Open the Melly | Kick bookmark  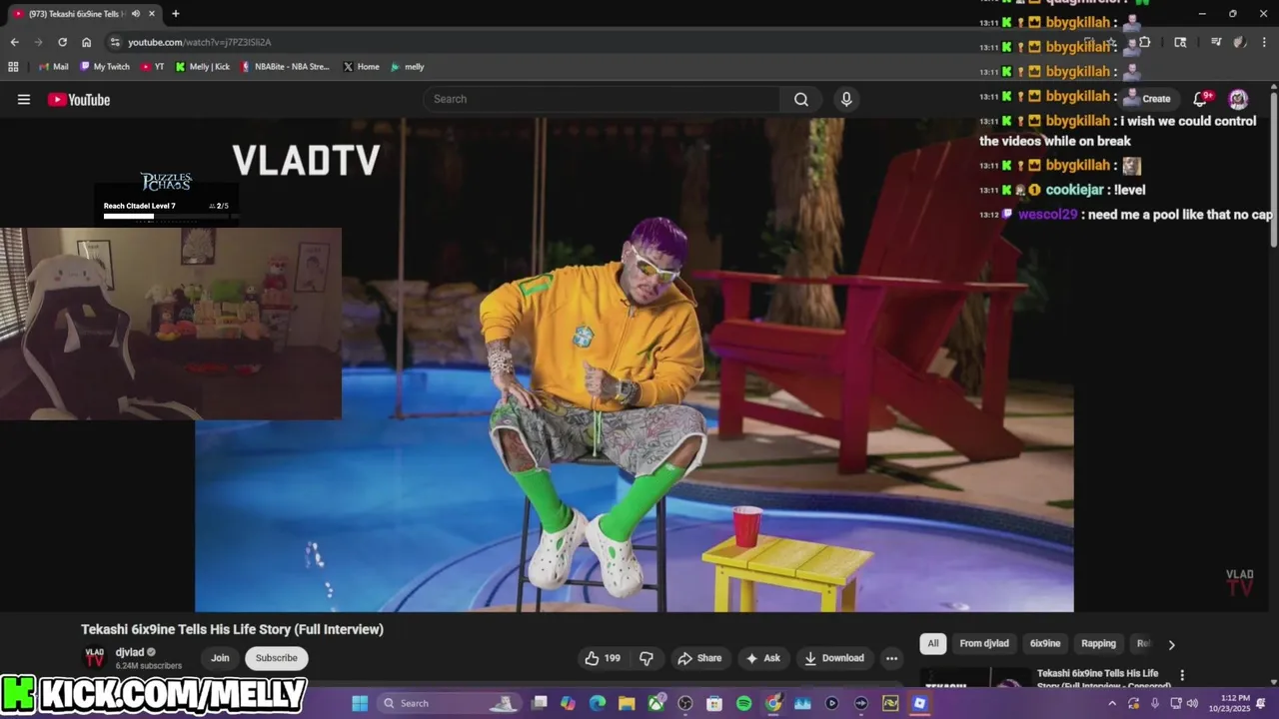202,67
